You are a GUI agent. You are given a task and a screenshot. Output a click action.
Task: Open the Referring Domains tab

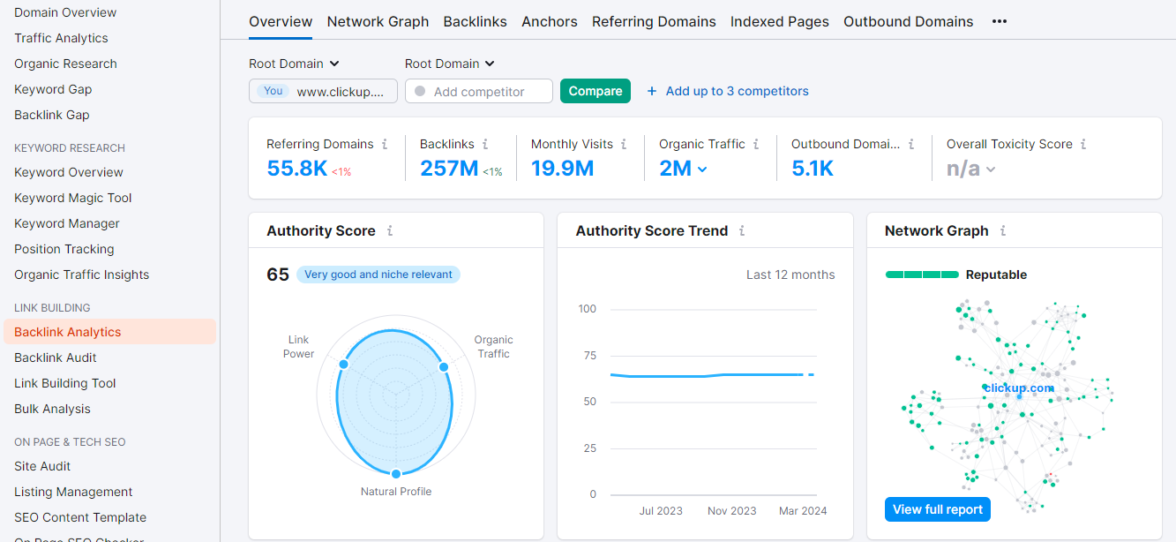point(654,21)
